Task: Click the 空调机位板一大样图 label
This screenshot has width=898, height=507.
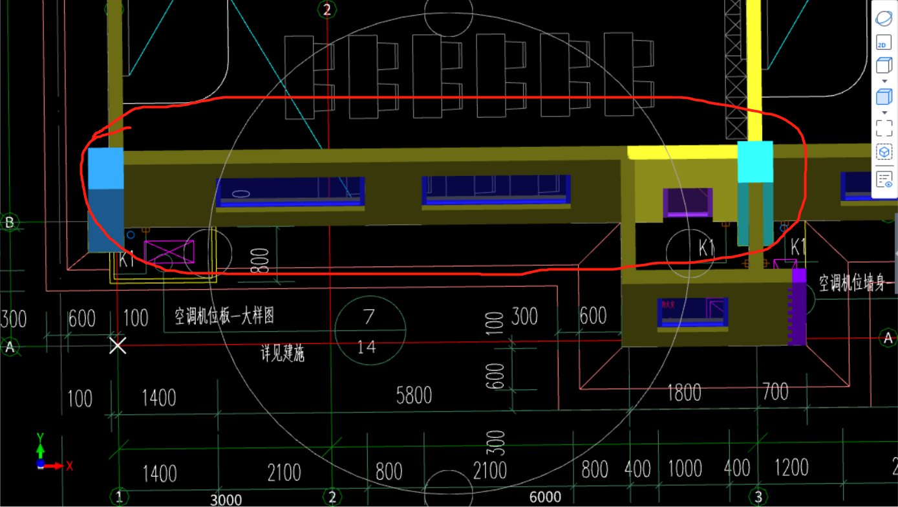Action: [x=224, y=316]
